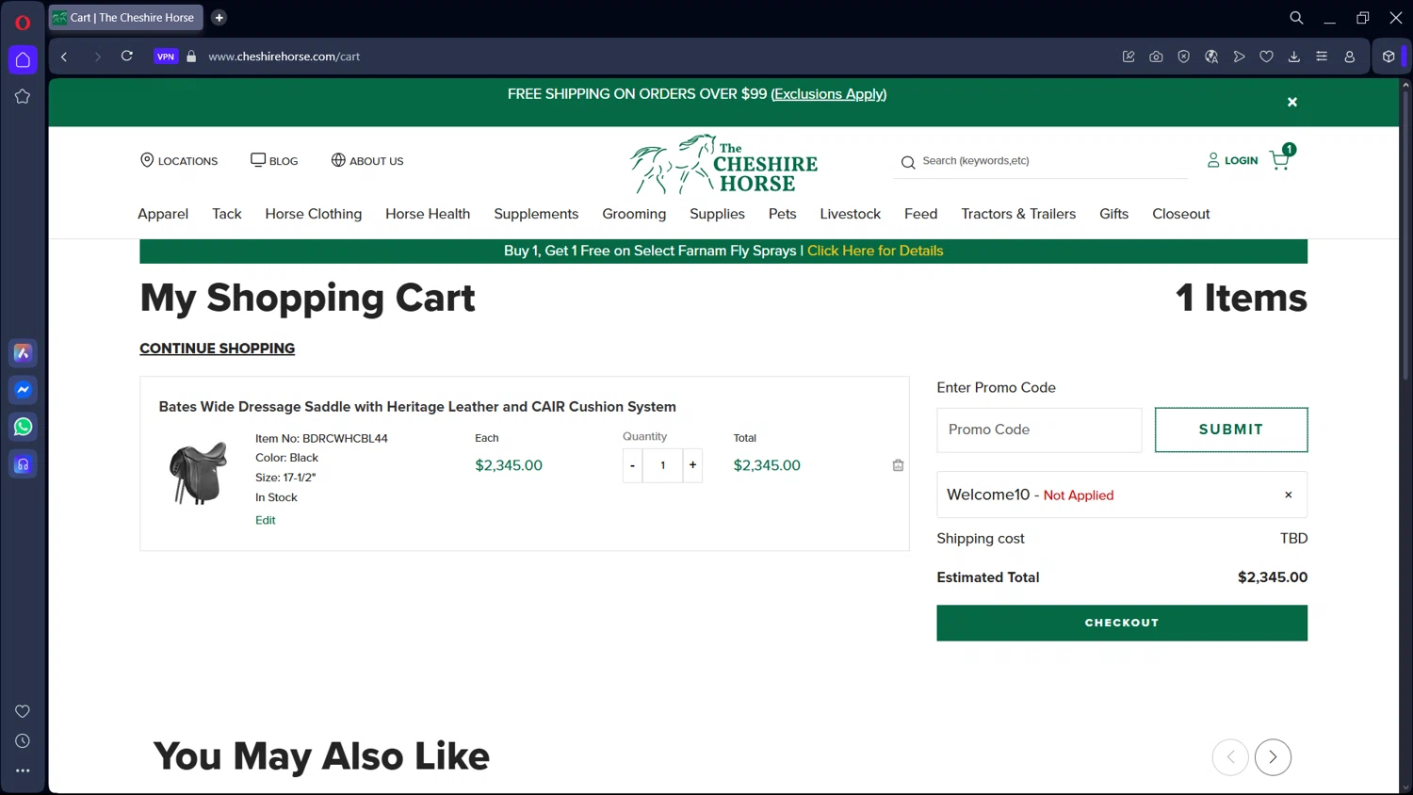Image resolution: width=1413 pixels, height=795 pixels.
Task: Open the Pets menu
Action: click(x=782, y=214)
